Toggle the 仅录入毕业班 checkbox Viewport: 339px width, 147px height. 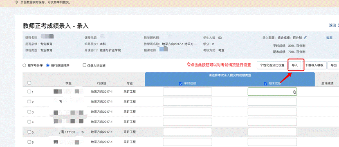pos(85,65)
